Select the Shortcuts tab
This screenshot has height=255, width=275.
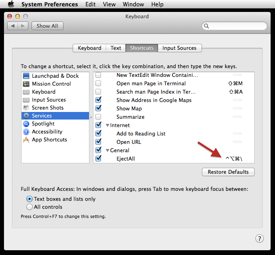pyautogui.click(x=142, y=48)
